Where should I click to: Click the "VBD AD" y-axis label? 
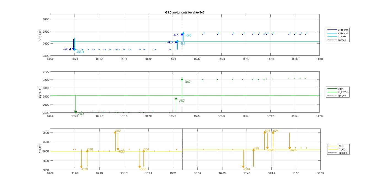(40, 35)
